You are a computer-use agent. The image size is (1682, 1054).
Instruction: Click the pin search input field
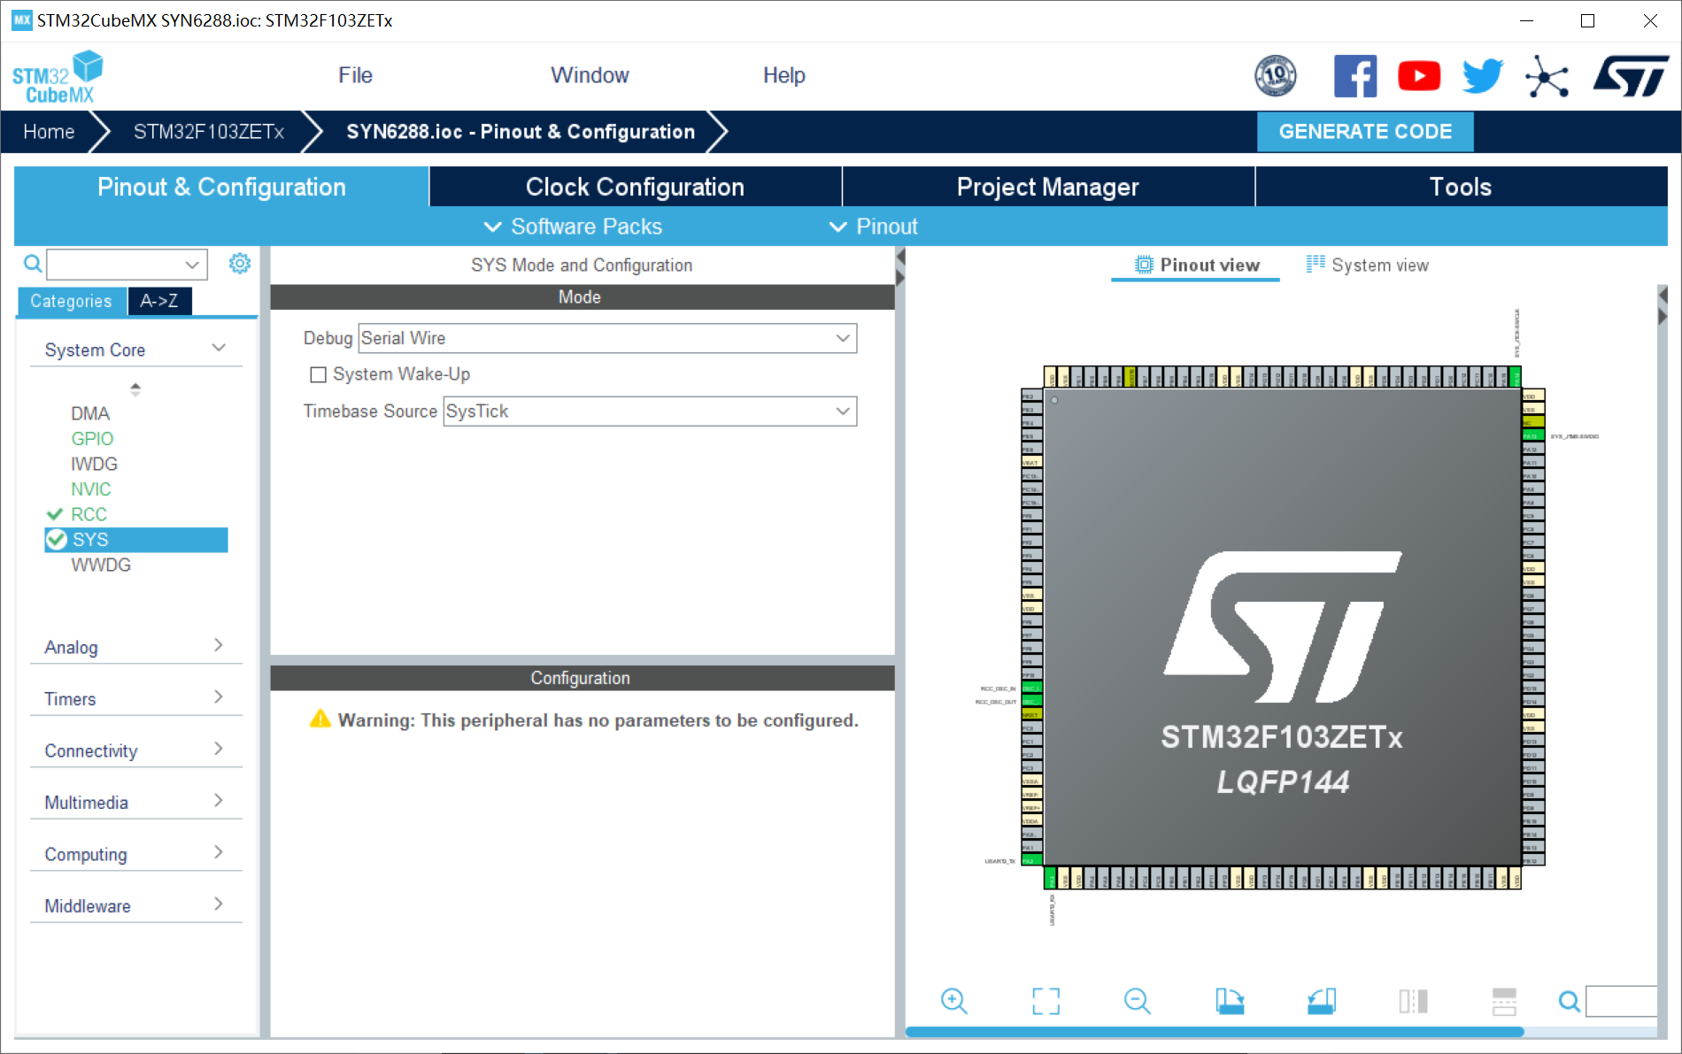click(x=1620, y=1001)
